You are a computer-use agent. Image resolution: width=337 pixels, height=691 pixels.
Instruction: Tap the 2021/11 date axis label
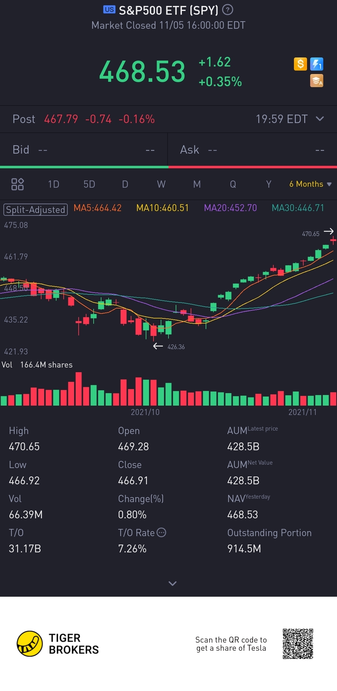click(x=303, y=412)
